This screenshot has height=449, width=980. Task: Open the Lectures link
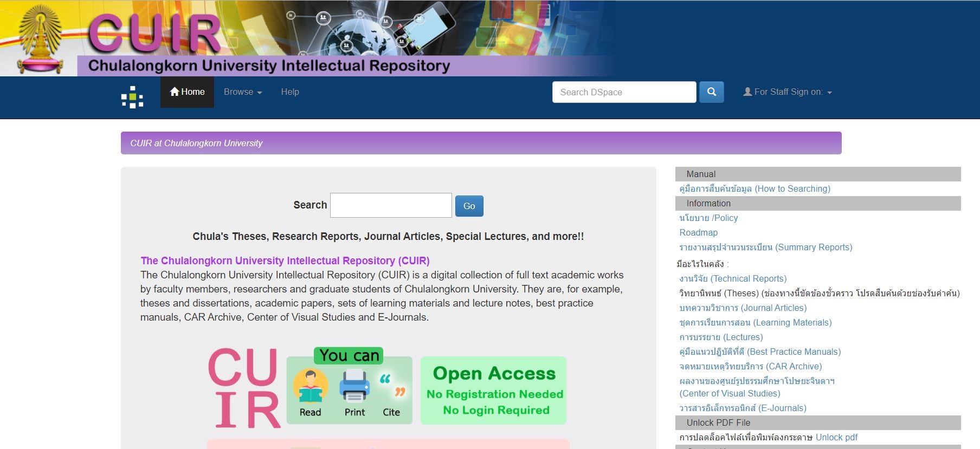[721, 337]
